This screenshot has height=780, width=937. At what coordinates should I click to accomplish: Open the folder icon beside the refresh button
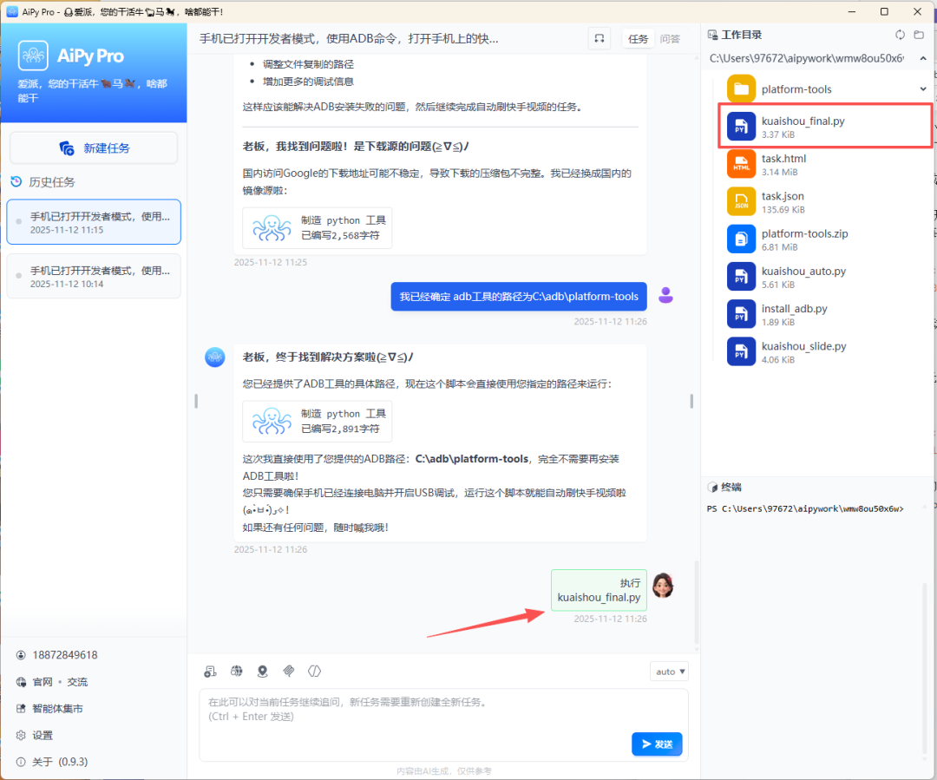coord(919,34)
